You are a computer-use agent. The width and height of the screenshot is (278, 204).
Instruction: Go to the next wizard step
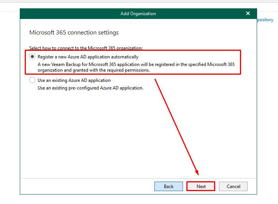(x=201, y=186)
